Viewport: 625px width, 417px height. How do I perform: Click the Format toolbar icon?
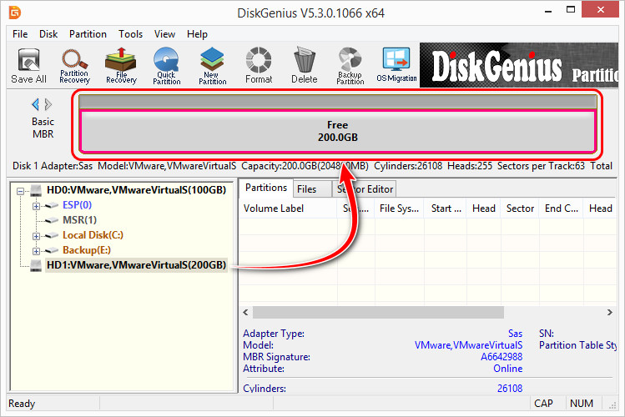[259, 66]
